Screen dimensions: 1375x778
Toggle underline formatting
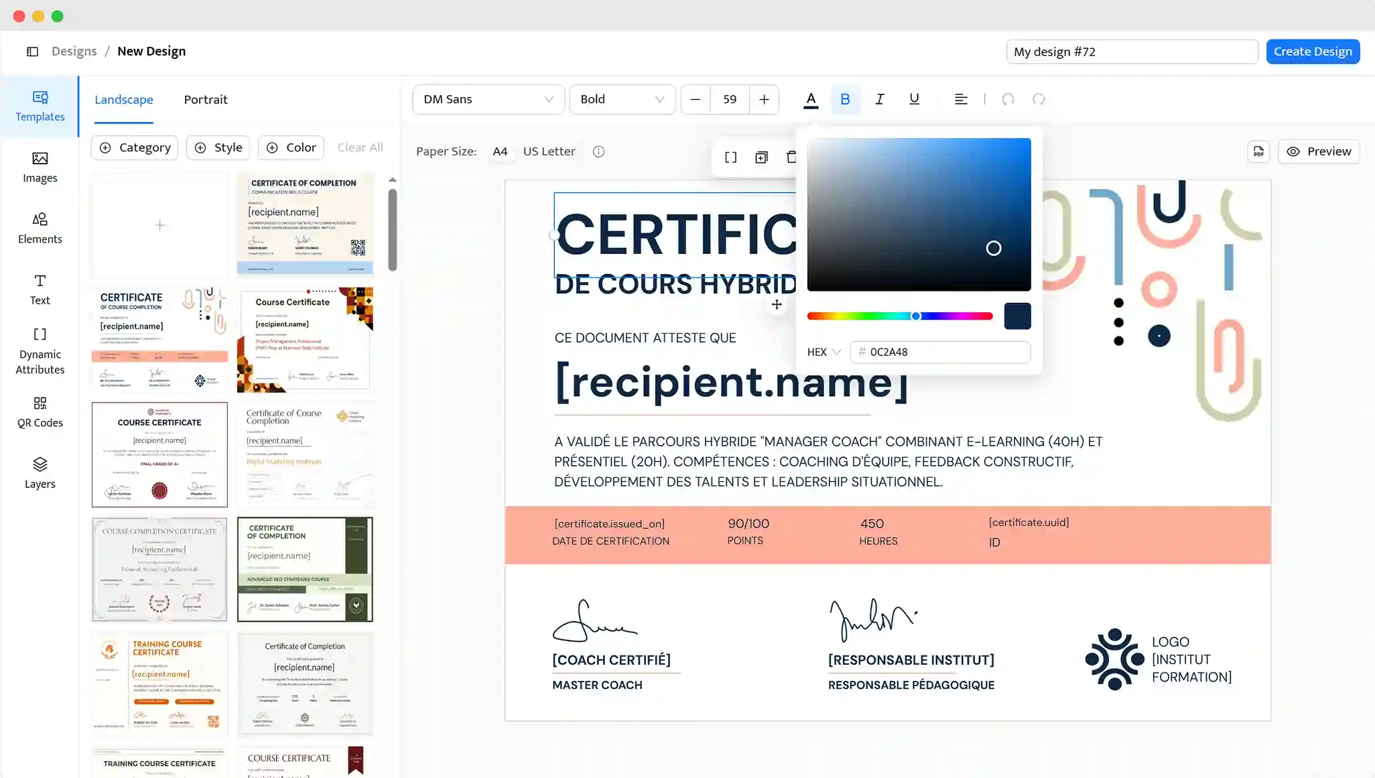(x=914, y=99)
